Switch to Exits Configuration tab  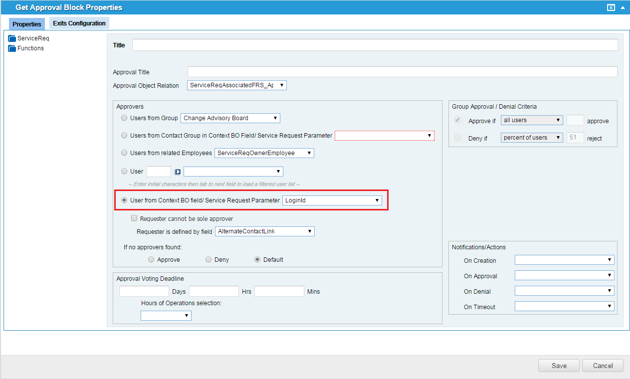pos(79,23)
